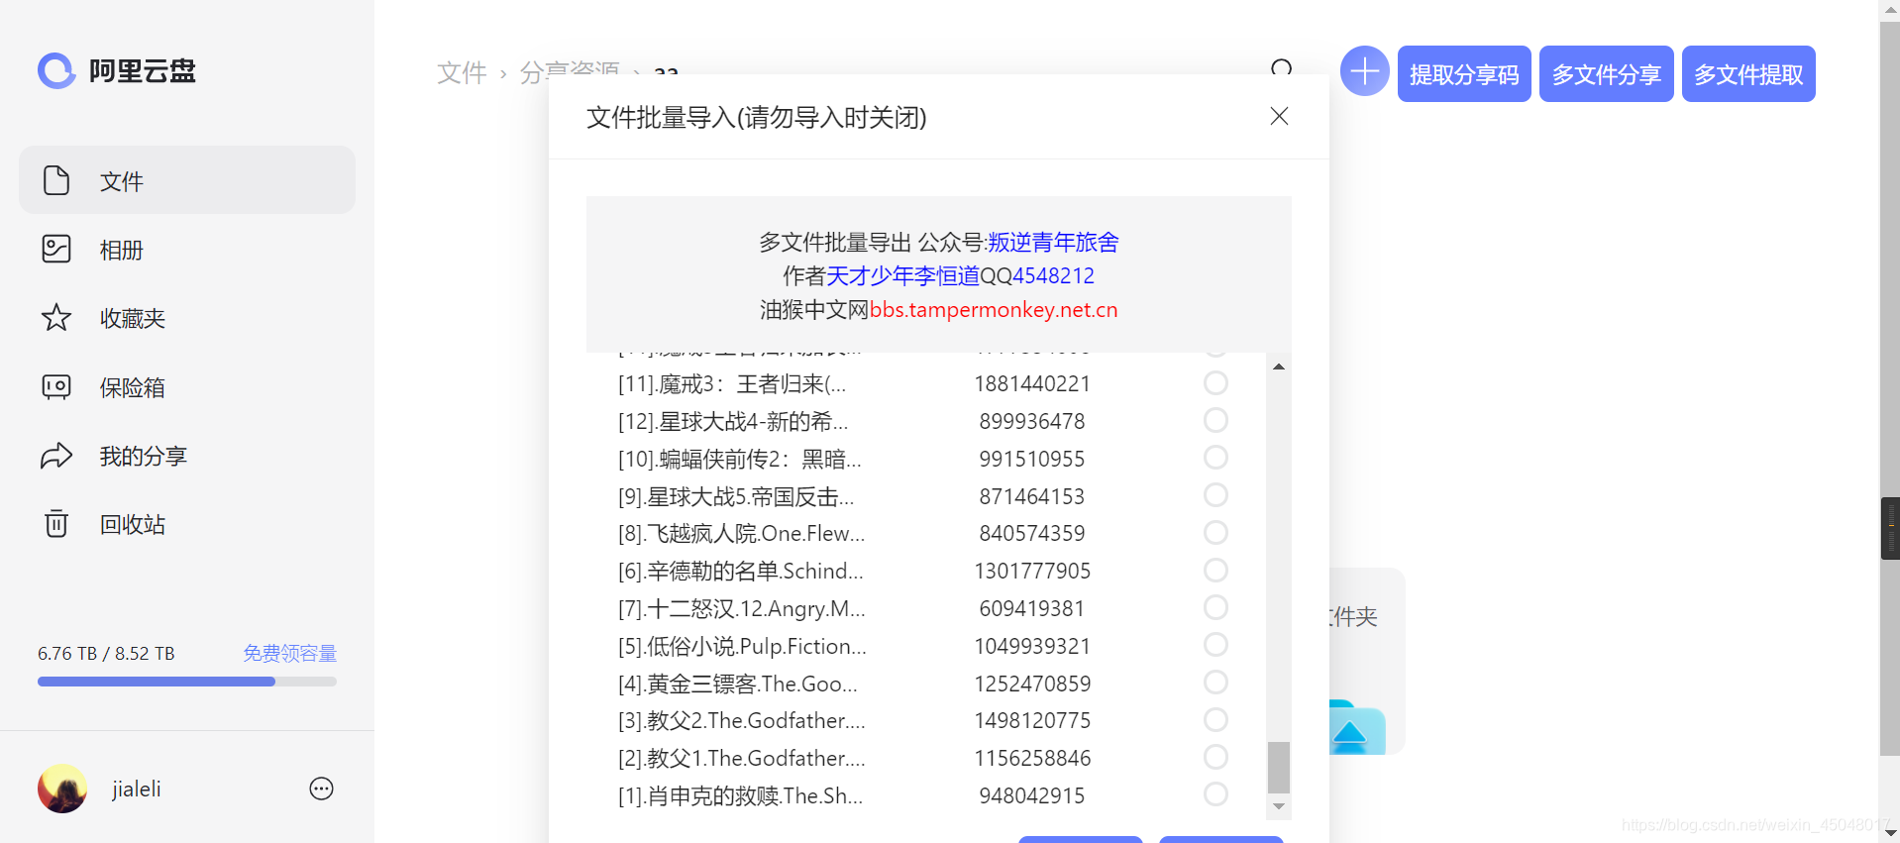The image size is (1900, 843).
Task: Click the blue folder icon behind dialog
Action: point(1357,728)
